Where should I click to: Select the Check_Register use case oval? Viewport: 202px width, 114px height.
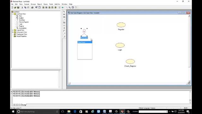pyautogui.click(x=130, y=61)
